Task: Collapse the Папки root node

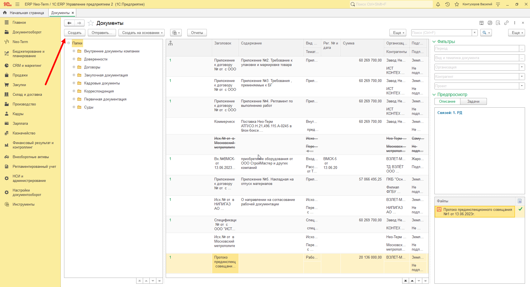Action: pos(69,43)
